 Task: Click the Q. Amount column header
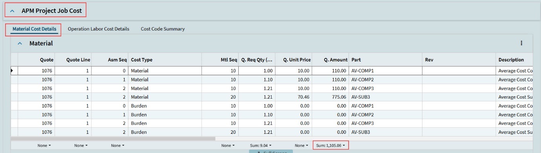click(331, 60)
